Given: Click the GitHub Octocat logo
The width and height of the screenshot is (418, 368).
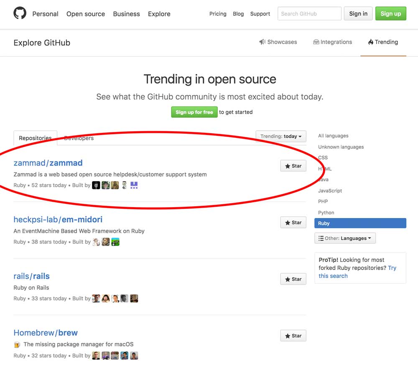Looking at the screenshot, I should [x=20, y=13].
